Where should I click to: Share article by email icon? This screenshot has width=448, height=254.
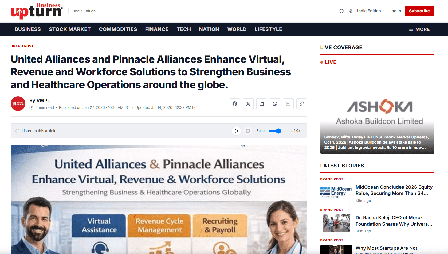point(288,104)
